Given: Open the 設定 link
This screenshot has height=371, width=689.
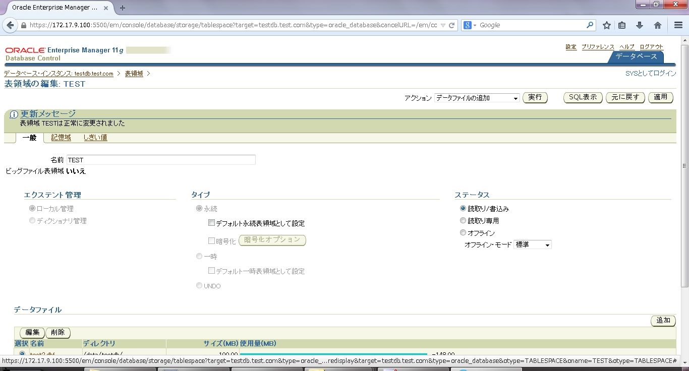Looking at the screenshot, I should (571, 47).
